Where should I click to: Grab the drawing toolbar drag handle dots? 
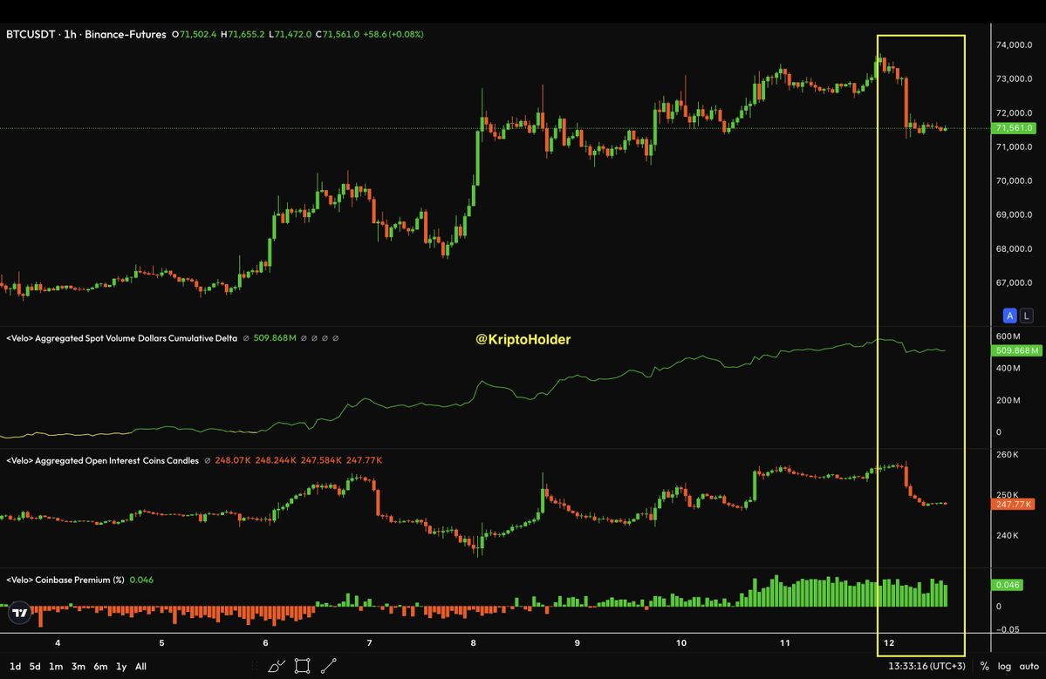254,666
